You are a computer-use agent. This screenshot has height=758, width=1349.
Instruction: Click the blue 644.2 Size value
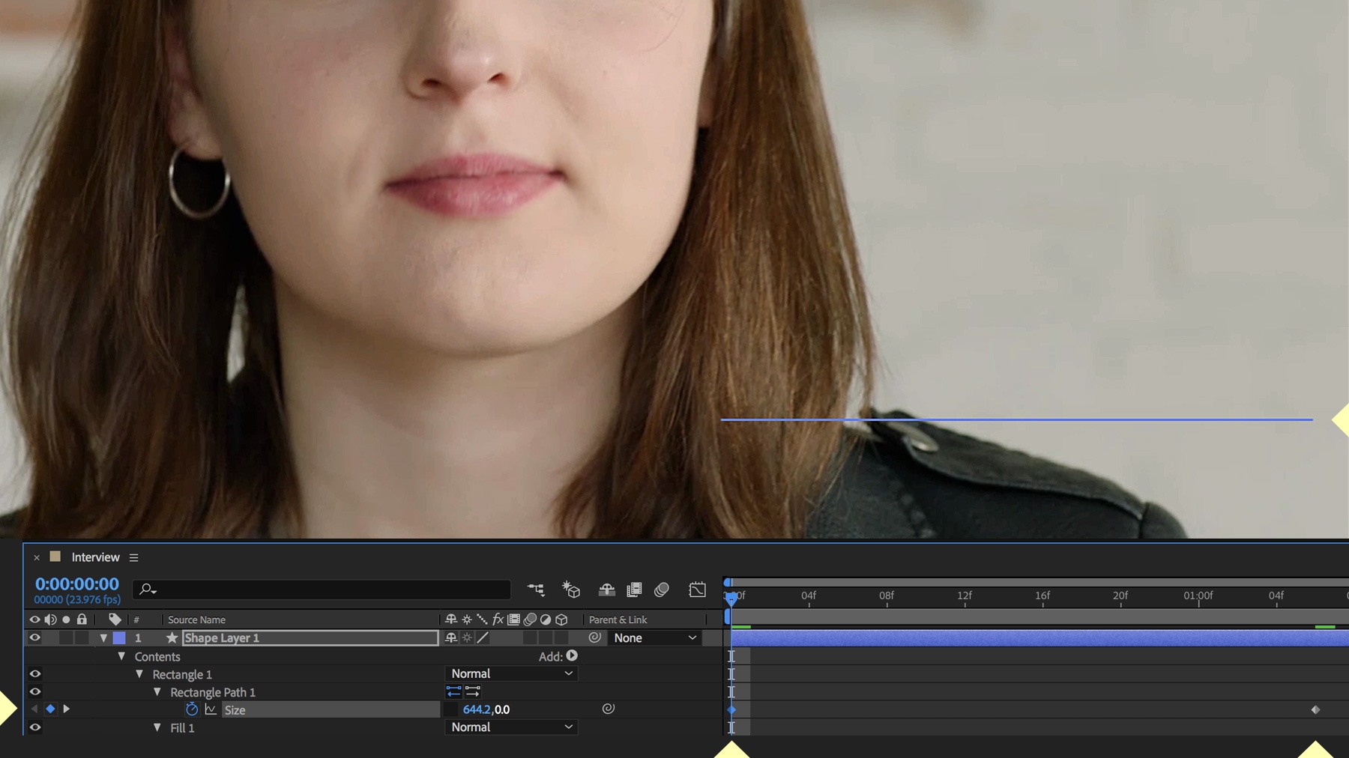[478, 709]
